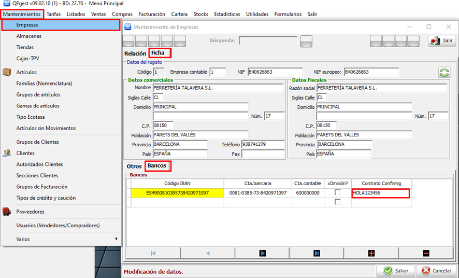The image size is (459, 278).
Task: Click the yellow IBAN cell ES4900810385738420971097
Action: [177, 193]
